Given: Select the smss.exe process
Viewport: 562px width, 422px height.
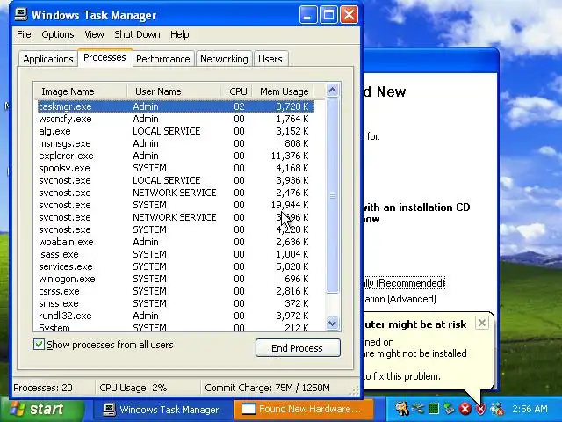Looking at the screenshot, I should [x=176, y=303].
